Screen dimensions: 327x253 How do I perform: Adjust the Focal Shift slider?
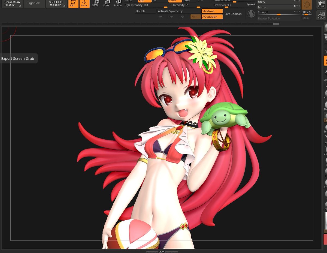(x=234, y=1)
